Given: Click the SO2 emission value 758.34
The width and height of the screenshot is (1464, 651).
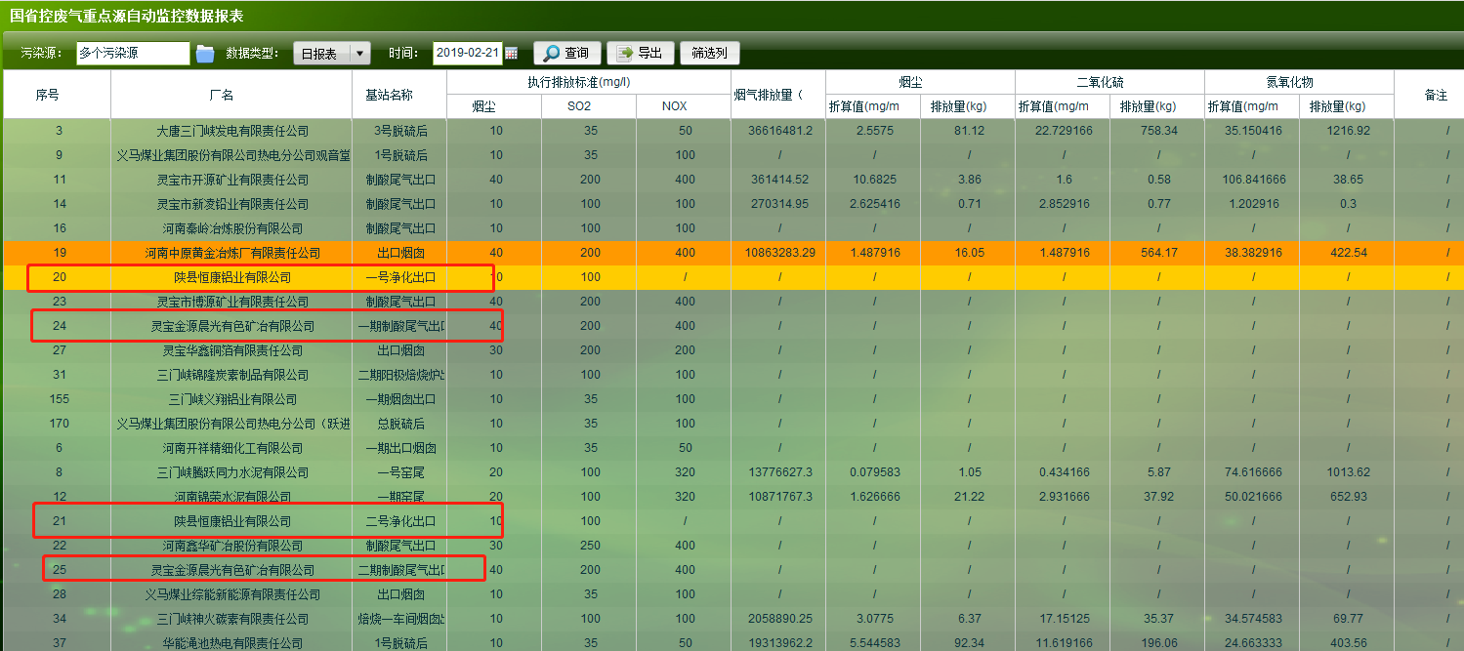Looking at the screenshot, I should pos(1159,131).
